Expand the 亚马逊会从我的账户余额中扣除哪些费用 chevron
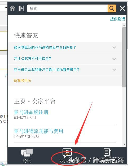Viewport: 128px width, 166px height. click(114, 70)
